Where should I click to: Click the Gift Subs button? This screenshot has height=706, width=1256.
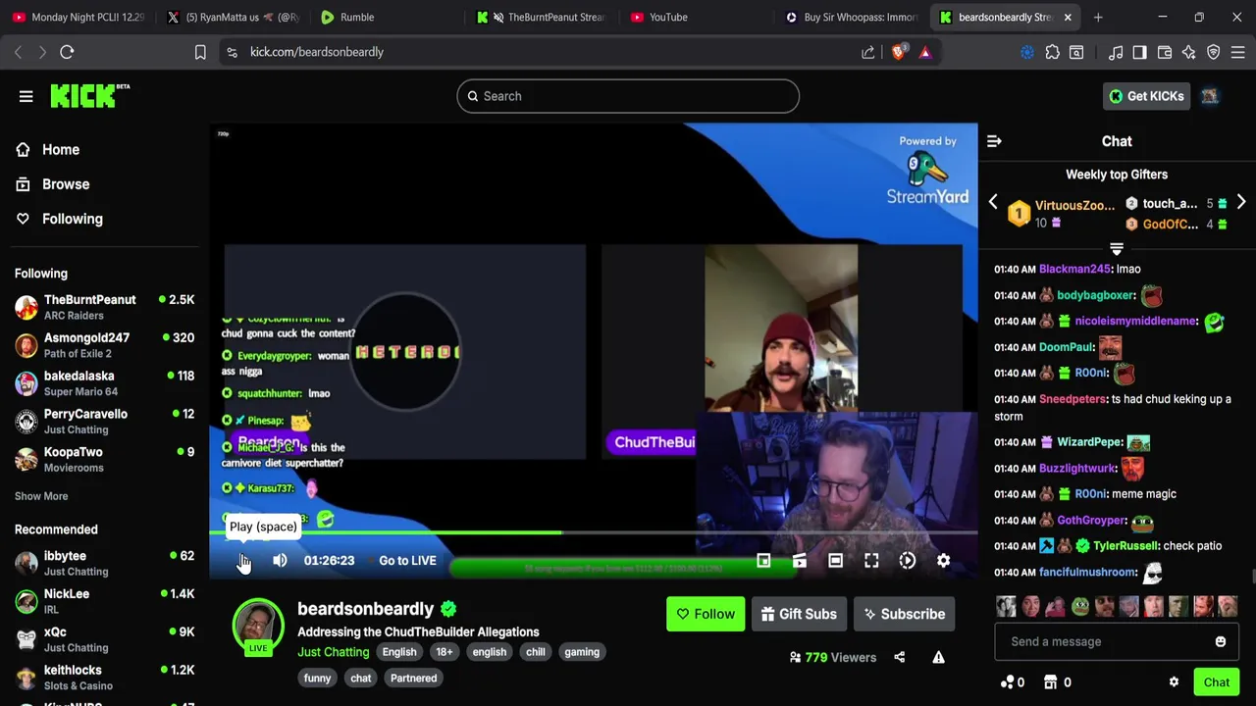tap(799, 614)
